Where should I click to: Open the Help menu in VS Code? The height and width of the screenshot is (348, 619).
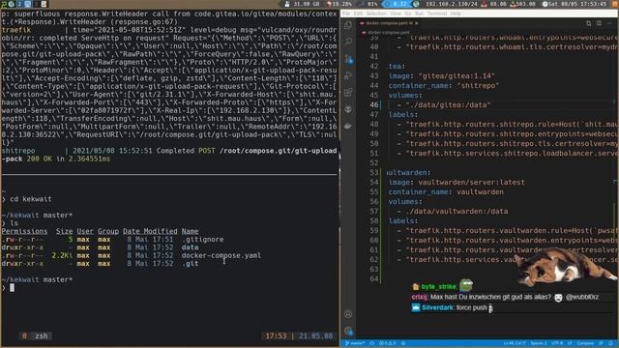coord(456,14)
